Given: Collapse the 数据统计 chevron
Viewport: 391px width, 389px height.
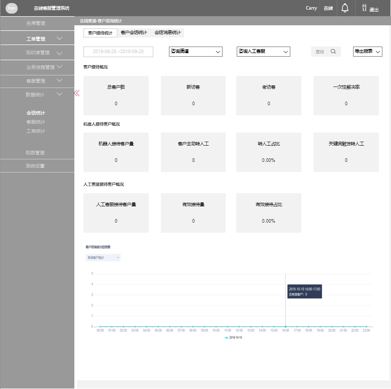Looking at the screenshot, I should (x=59, y=94).
